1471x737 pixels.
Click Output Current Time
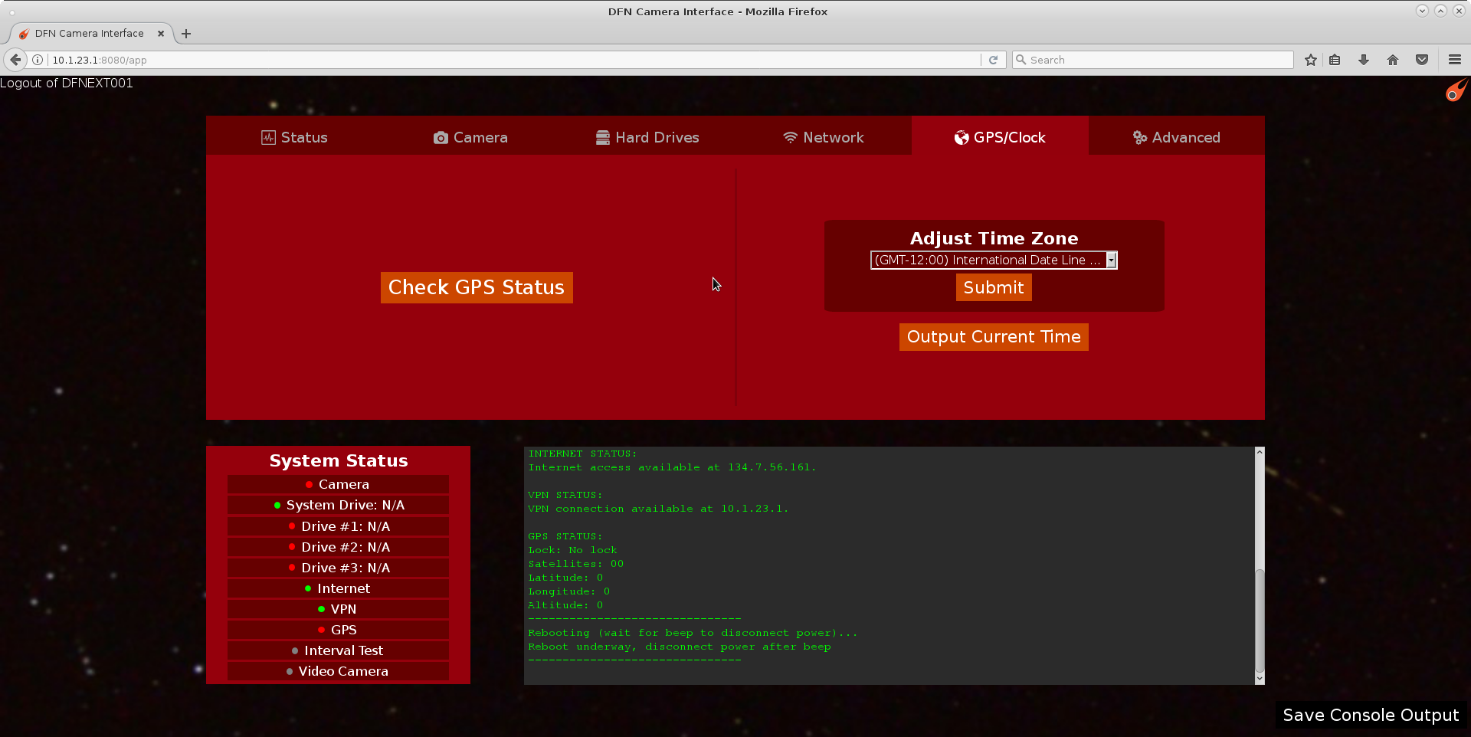pyautogui.click(x=993, y=336)
